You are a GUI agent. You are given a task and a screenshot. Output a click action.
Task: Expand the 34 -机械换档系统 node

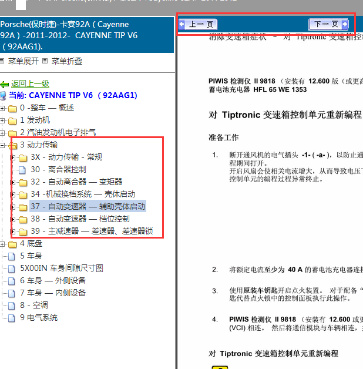(13, 194)
